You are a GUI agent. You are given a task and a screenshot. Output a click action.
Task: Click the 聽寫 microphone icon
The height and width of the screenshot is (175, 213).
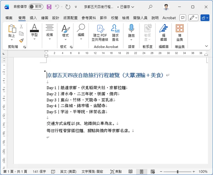131,28
